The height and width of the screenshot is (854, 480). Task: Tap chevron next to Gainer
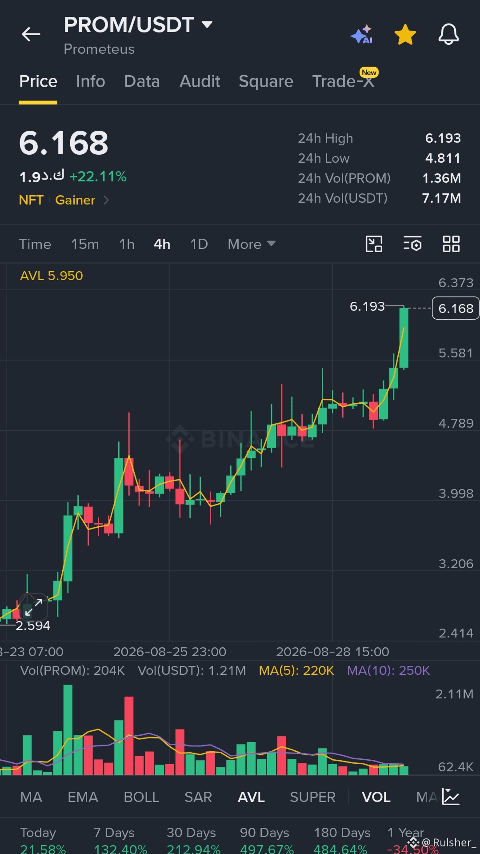[106, 200]
